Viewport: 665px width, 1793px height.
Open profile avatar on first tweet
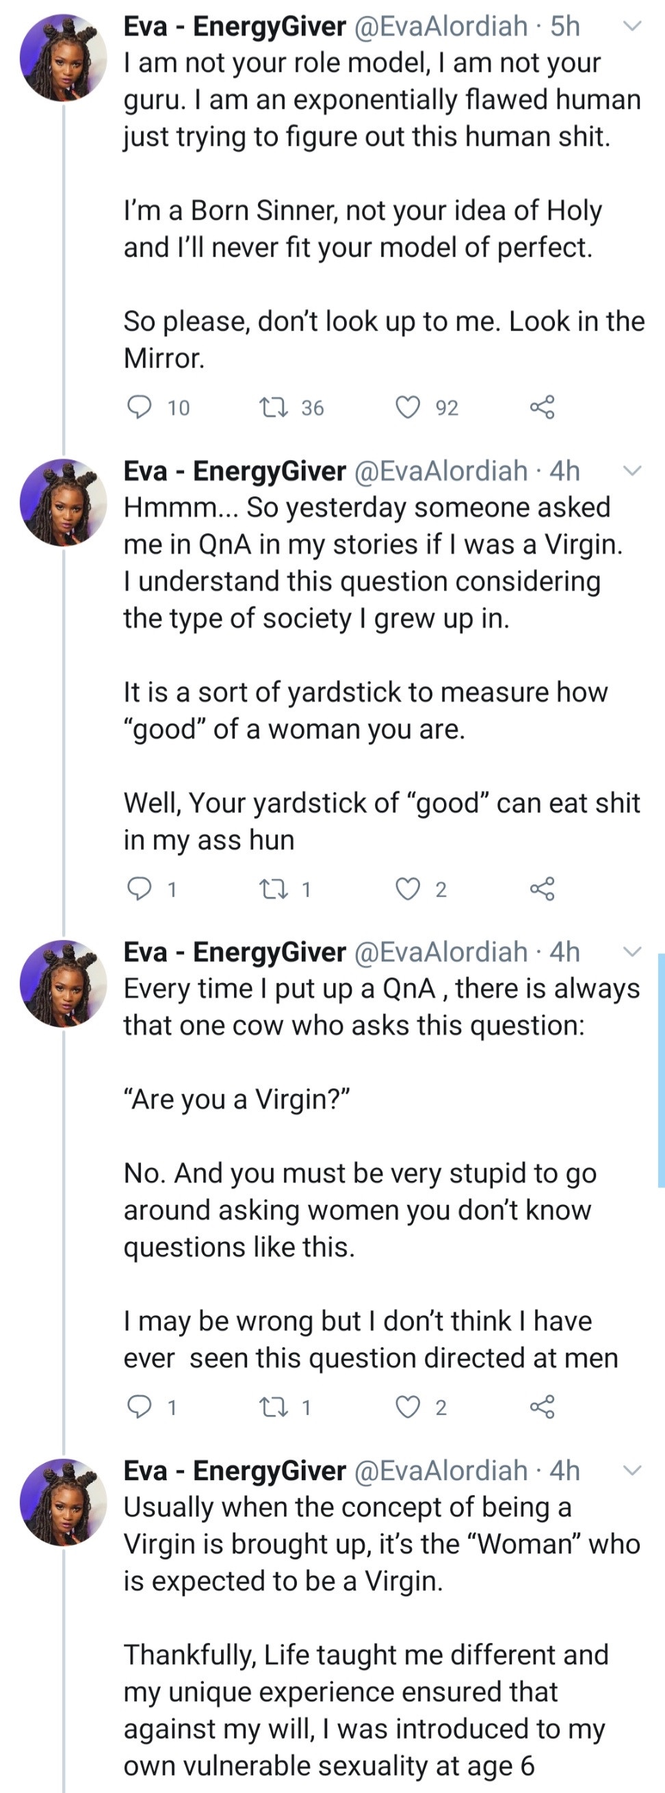(64, 58)
